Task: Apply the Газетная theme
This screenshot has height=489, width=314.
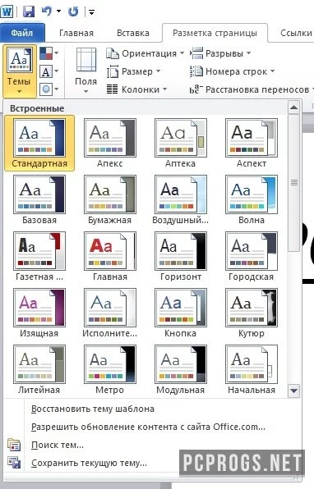Action: point(39,256)
